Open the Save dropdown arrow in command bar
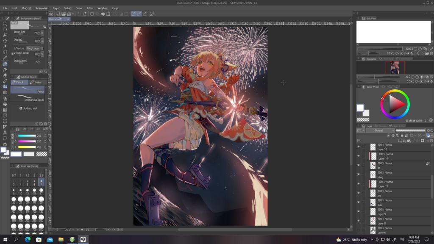The height and width of the screenshot is (244, 434). point(73,14)
